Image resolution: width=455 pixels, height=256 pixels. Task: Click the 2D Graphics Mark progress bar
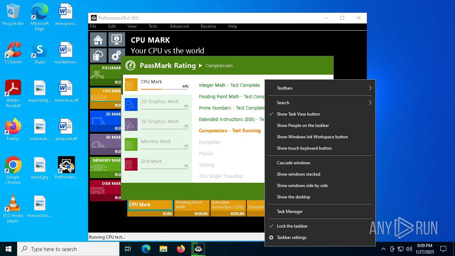[x=165, y=109]
